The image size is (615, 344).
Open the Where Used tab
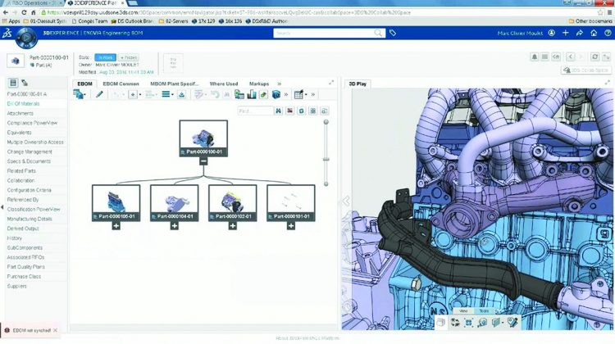click(x=224, y=84)
